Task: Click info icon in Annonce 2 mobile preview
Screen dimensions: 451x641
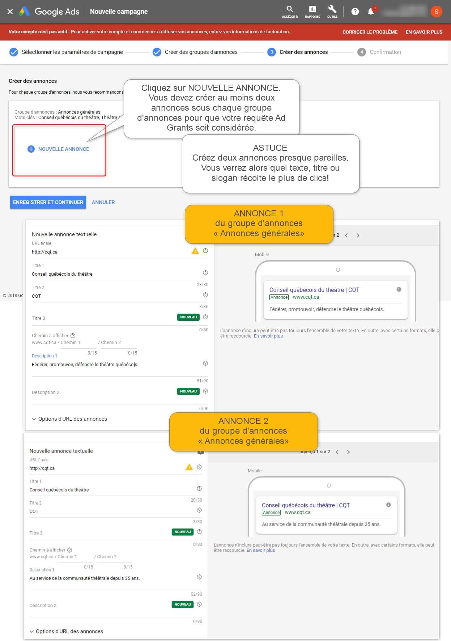Action: click(x=388, y=505)
